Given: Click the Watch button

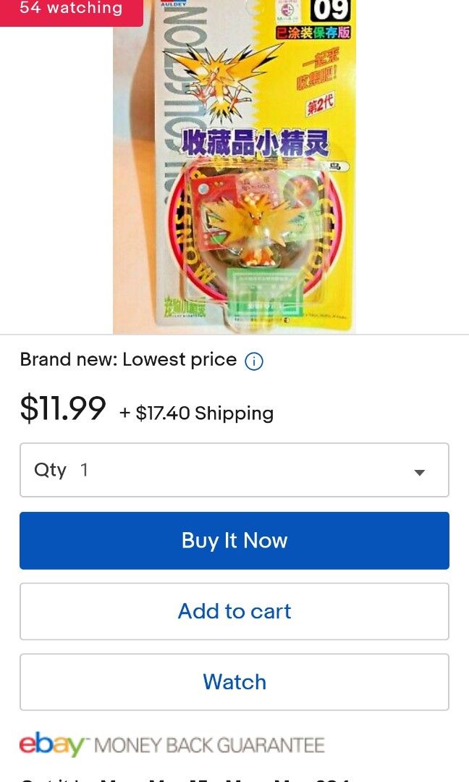Looking at the screenshot, I should (x=234, y=682).
